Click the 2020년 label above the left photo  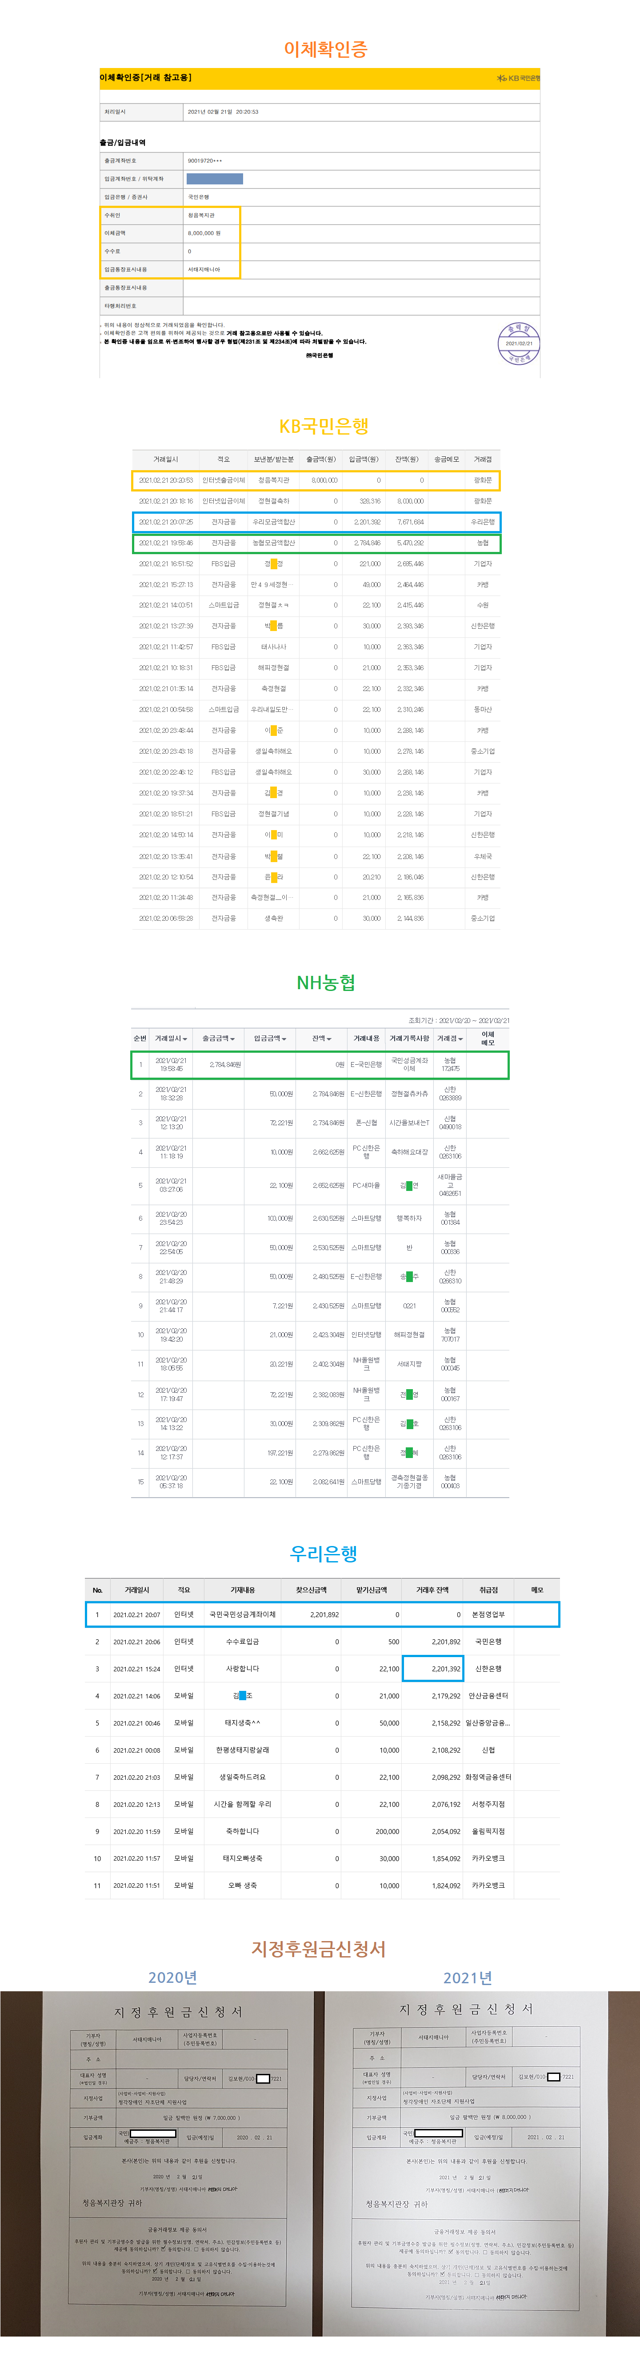coord(172,1977)
